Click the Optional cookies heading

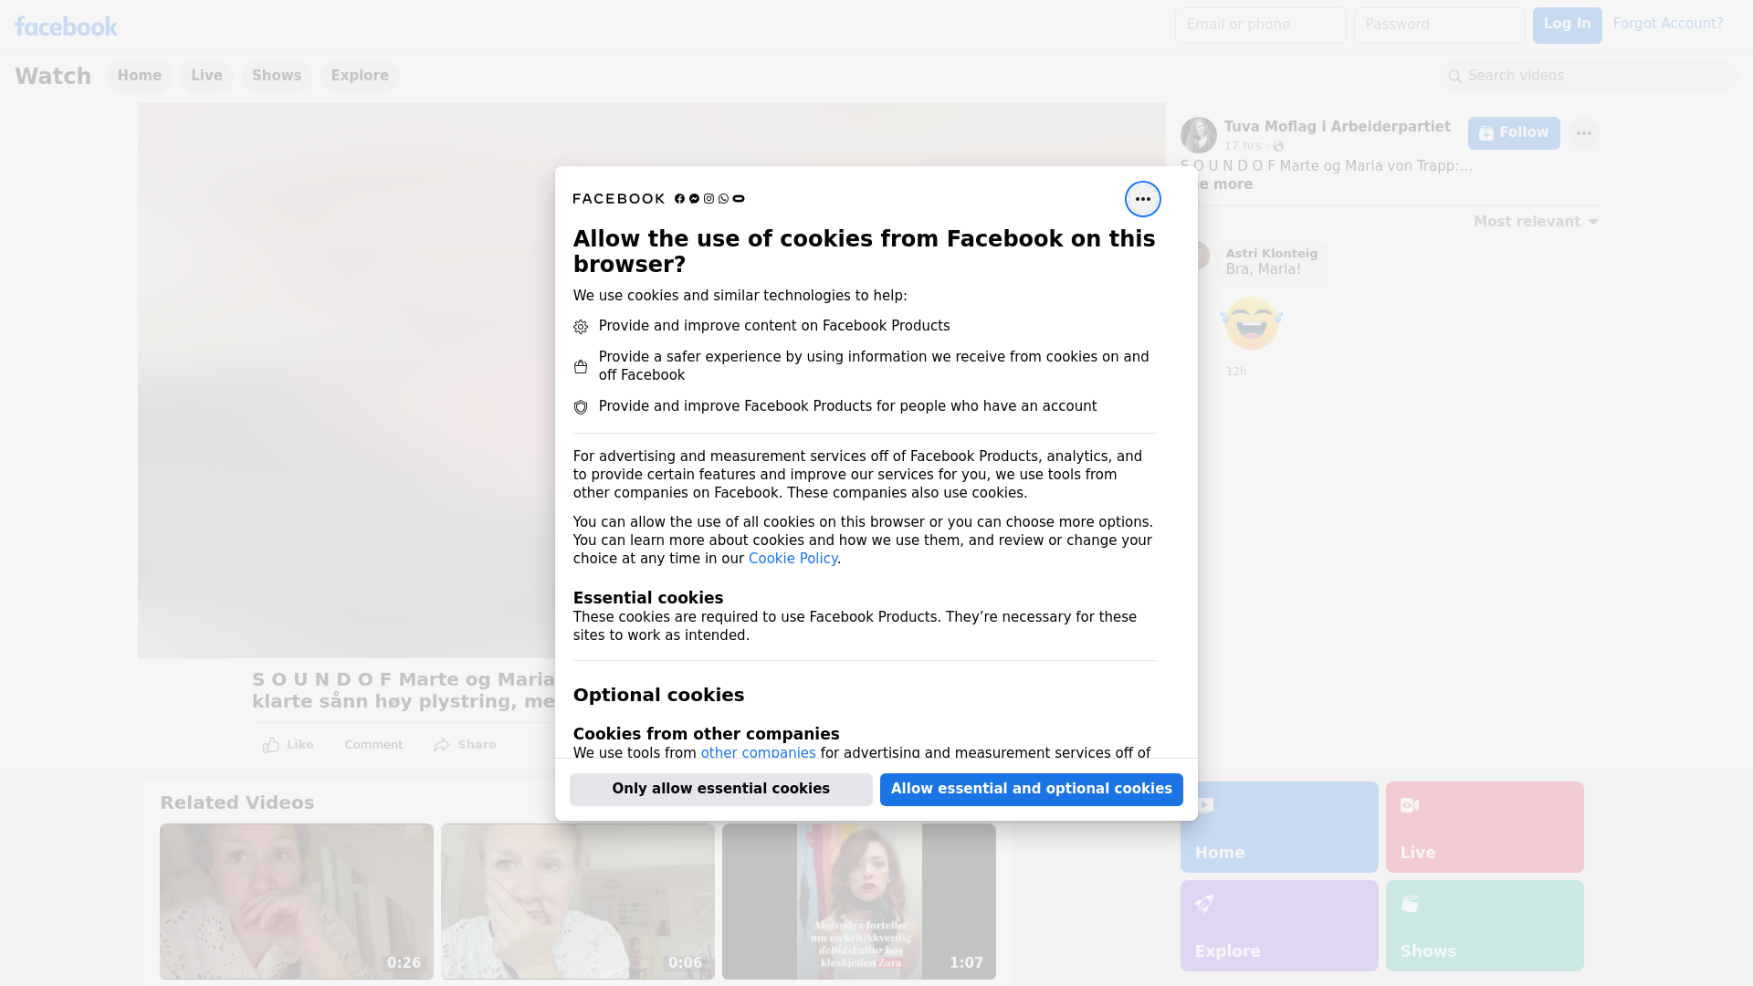click(658, 695)
